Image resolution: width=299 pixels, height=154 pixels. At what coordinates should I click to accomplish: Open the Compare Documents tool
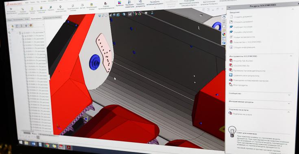[x=140, y=4]
